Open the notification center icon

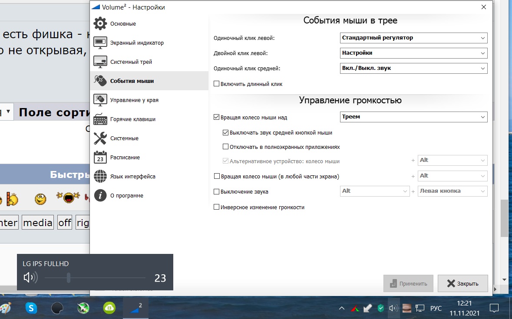click(494, 308)
